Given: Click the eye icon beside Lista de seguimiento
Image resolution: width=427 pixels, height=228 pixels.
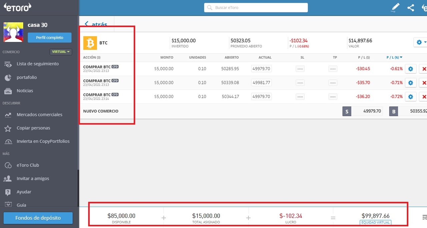Looking at the screenshot, I should point(8,64).
